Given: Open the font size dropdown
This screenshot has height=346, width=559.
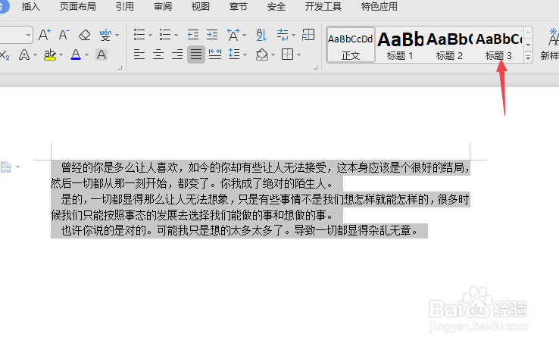Looking at the screenshot, I should tap(28, 35).
